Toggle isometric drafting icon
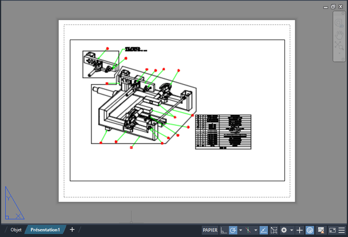348x237 pixels. coord(248,230)
